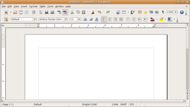Screen dimensions: 190x107
Task: Open the Tools menu
Action: [x=50, y=7]
